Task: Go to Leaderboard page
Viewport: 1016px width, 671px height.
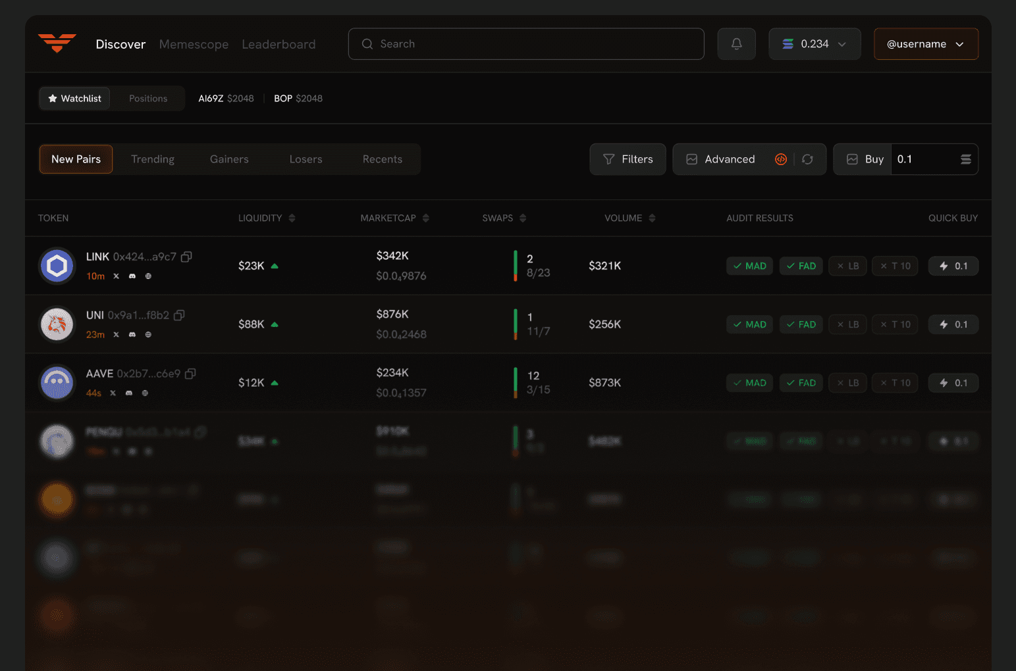Action: pyautogui.click(x=279, y=44)
